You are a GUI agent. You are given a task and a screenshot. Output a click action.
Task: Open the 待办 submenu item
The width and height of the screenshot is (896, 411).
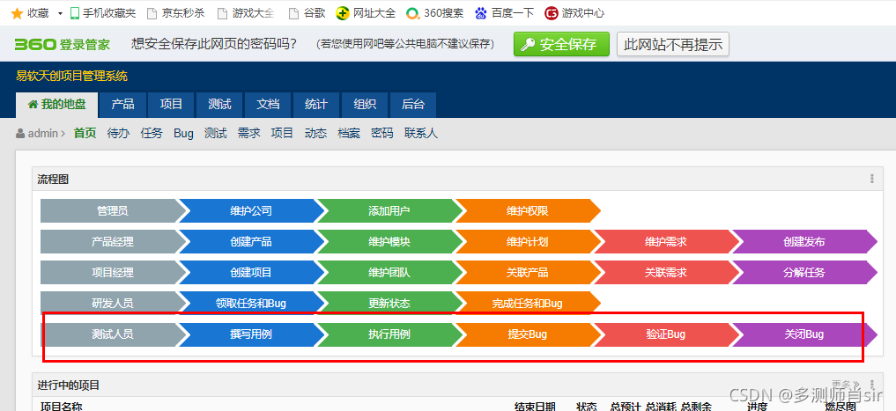click(118, 134)
